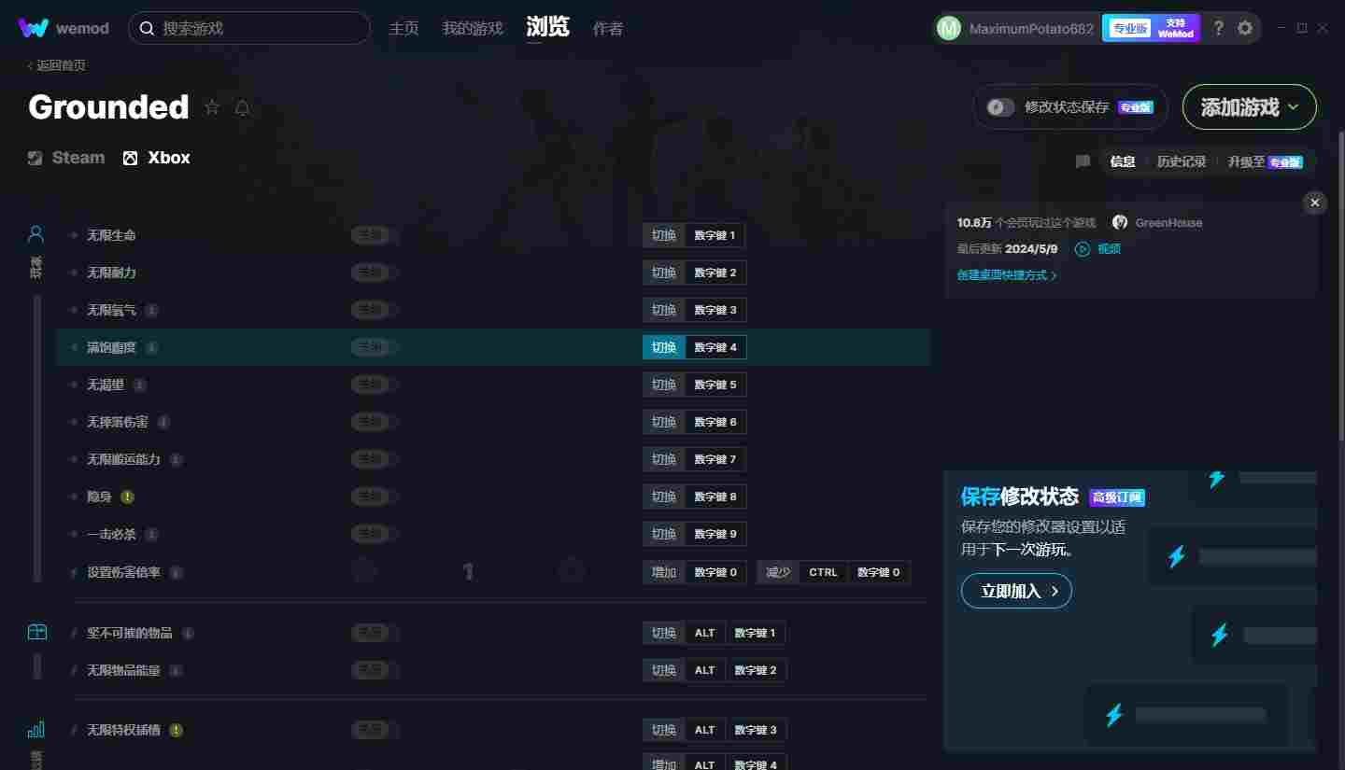Click the magnifier icon in the search box

point(147,28)
